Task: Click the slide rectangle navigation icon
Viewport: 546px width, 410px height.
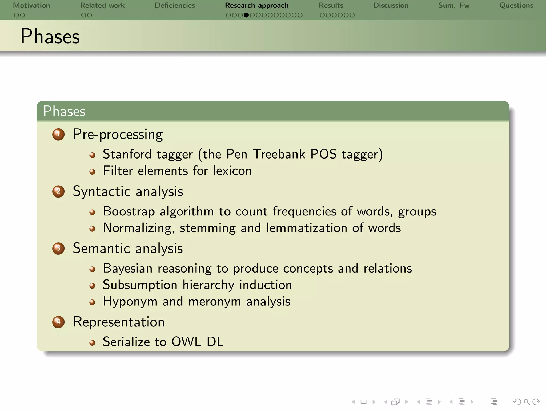Action: [363, 402]
